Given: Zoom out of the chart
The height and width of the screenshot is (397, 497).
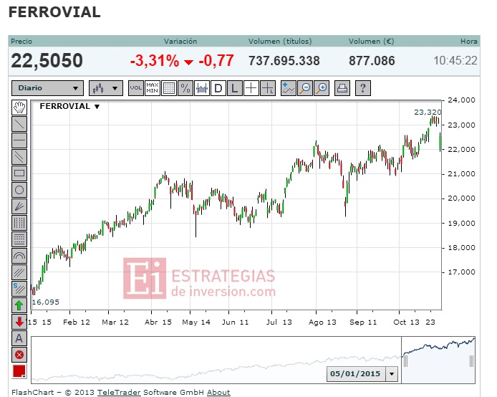Looking at the screenshot, I should (x=305, y=88).
